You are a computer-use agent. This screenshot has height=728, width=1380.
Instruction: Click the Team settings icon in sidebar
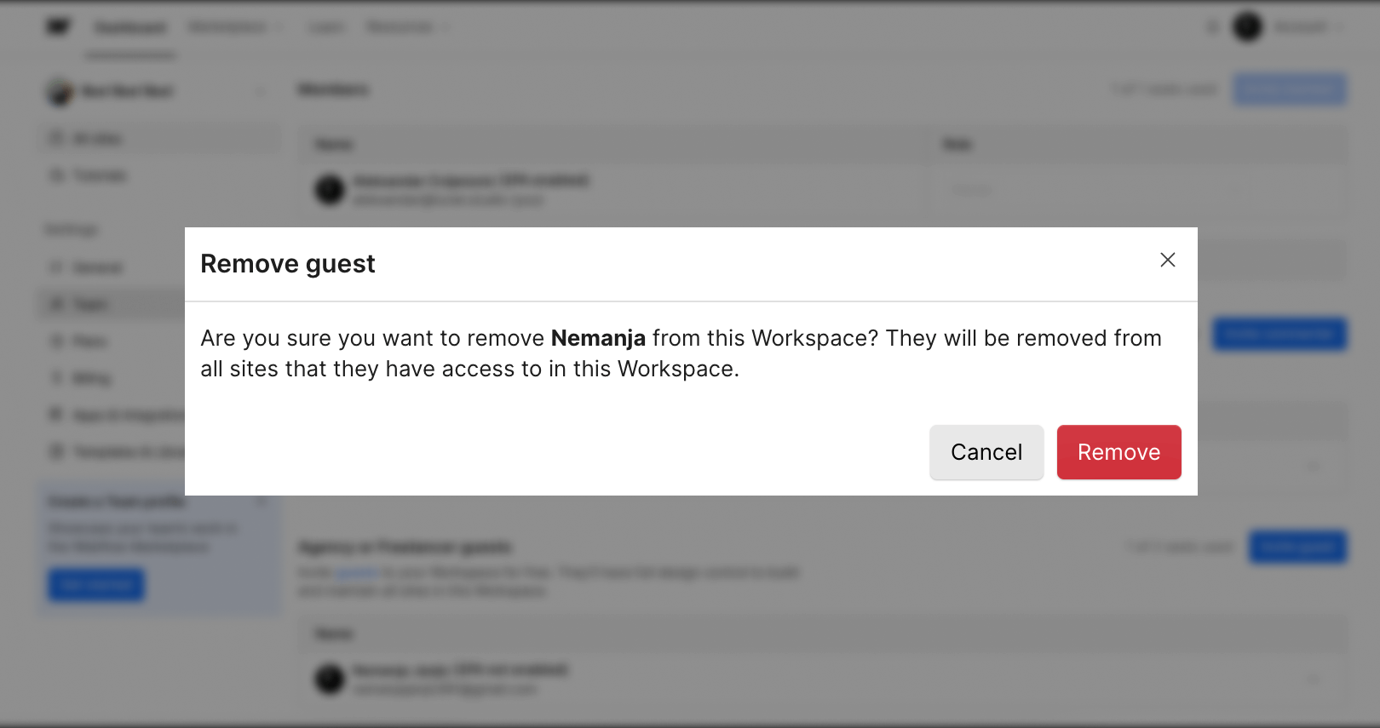click(x=57, y=304)
